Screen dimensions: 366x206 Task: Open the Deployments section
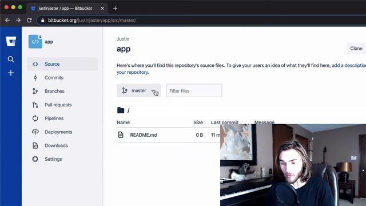62,132
